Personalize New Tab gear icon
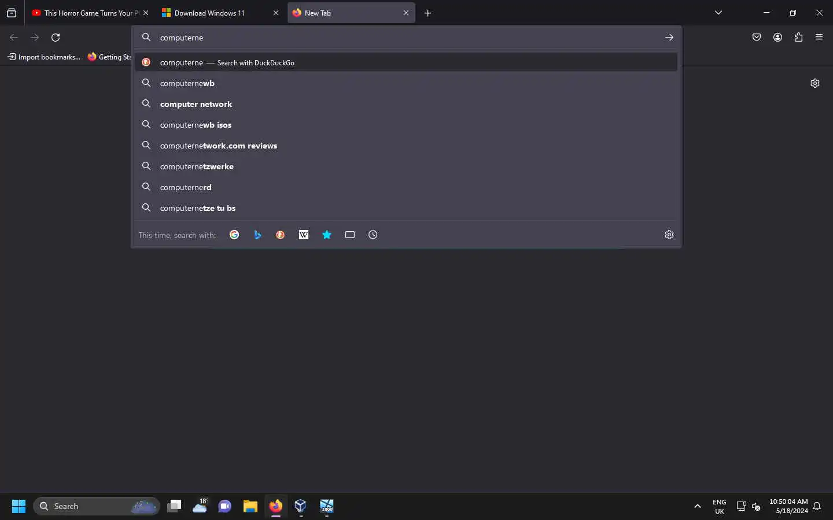This screenshot has height=520, width=833. tap(815, 83)
